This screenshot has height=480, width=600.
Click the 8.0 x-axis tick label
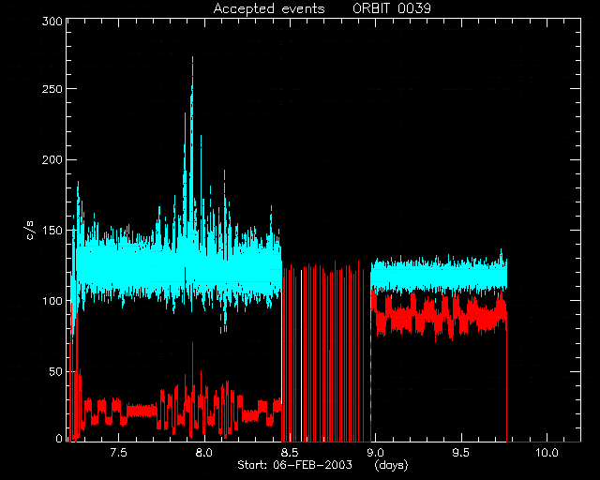click(204, 453)
